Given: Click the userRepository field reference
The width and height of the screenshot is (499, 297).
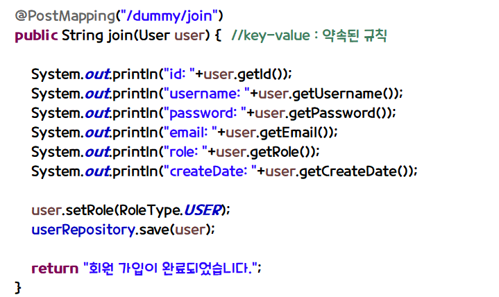Looking at the screenshot, I should (x=83, y=230).
